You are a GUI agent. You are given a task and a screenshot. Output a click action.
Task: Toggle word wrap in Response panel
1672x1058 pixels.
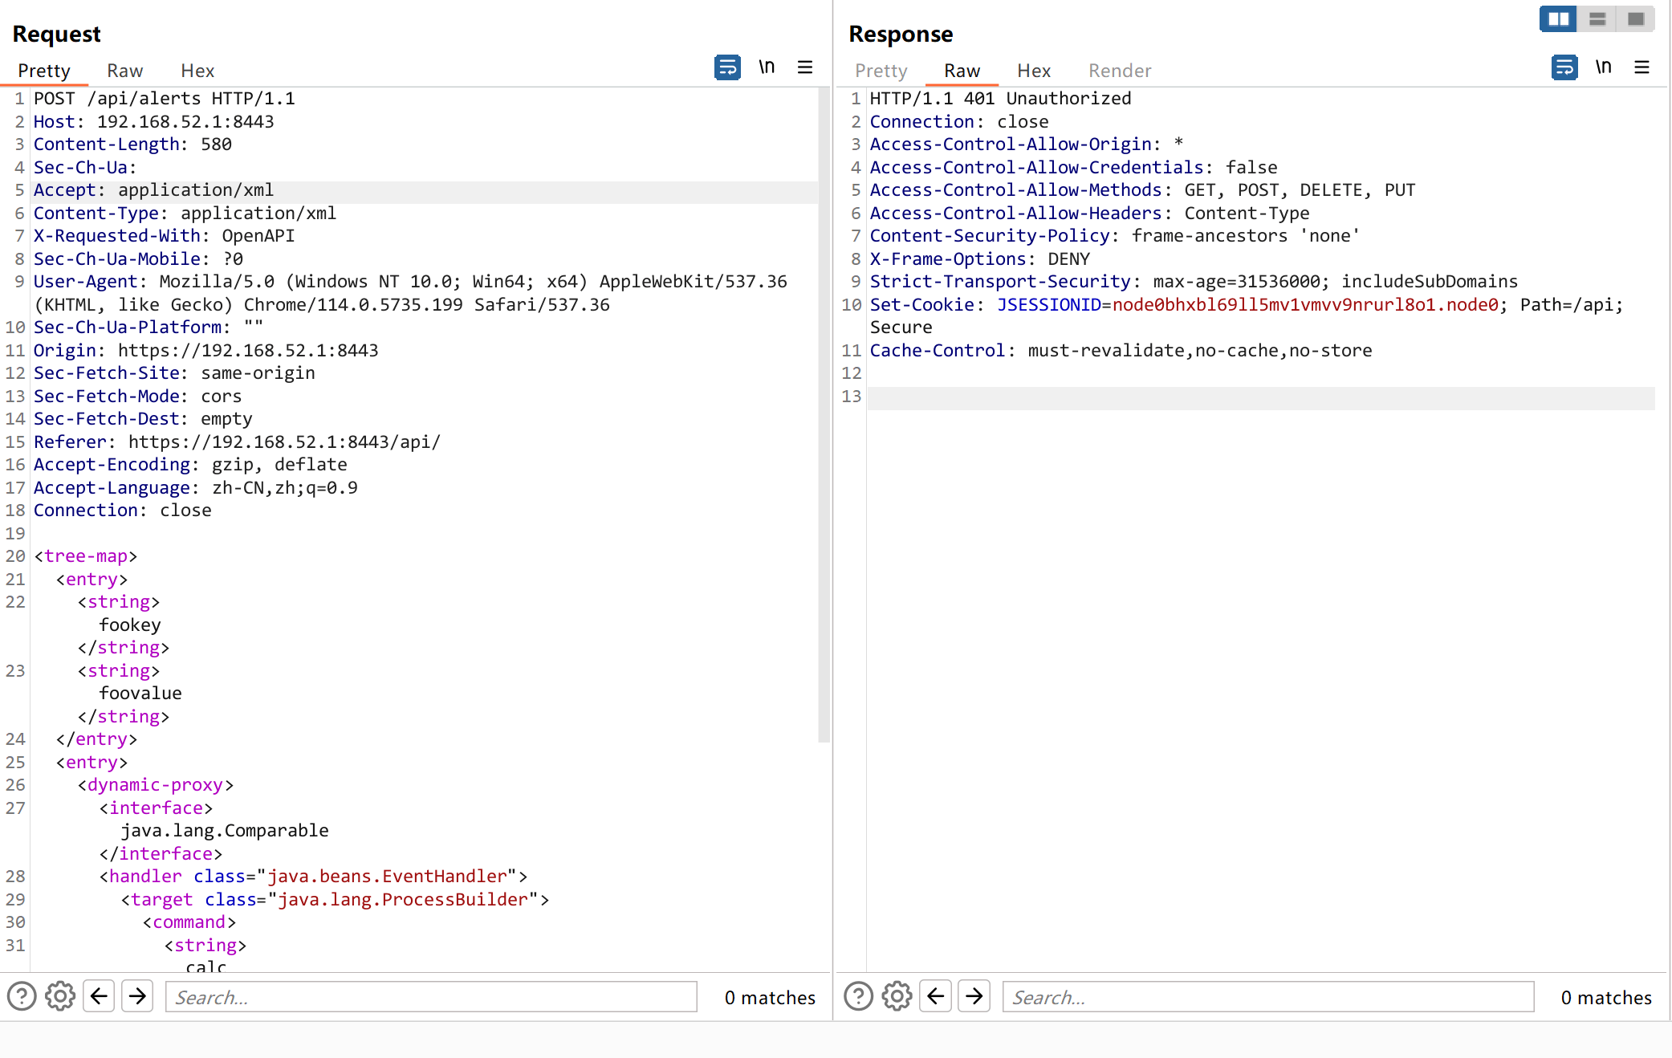coord(1564,67)
